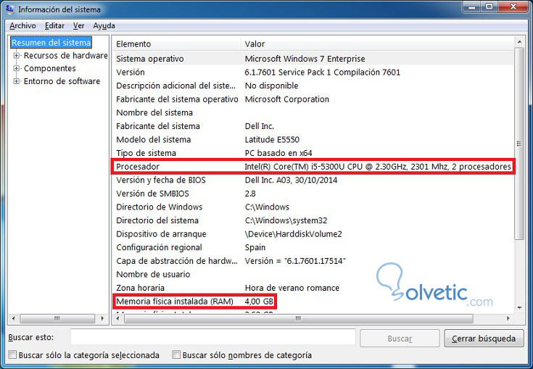Click the System Information title bar icon

[x=10, y=9]
